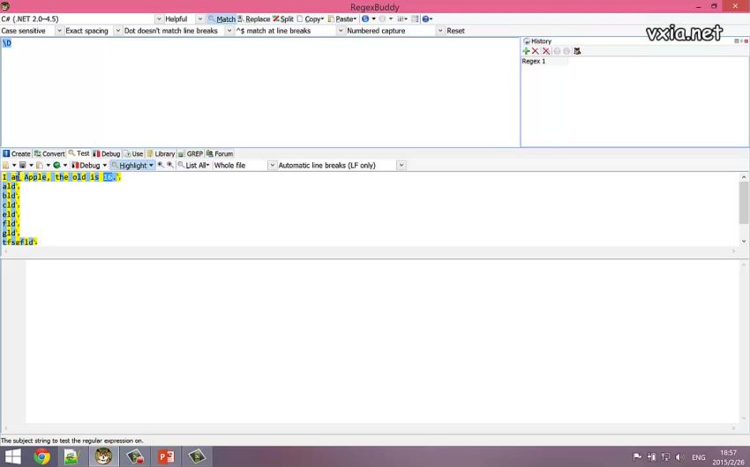Toggle Match mode button
This screenshot has width=750, height=467.
pos(221,19)
